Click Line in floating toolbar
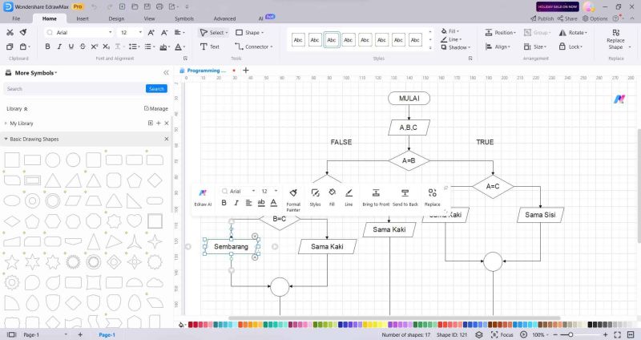The image size is (641, 340). coord(349,197)
